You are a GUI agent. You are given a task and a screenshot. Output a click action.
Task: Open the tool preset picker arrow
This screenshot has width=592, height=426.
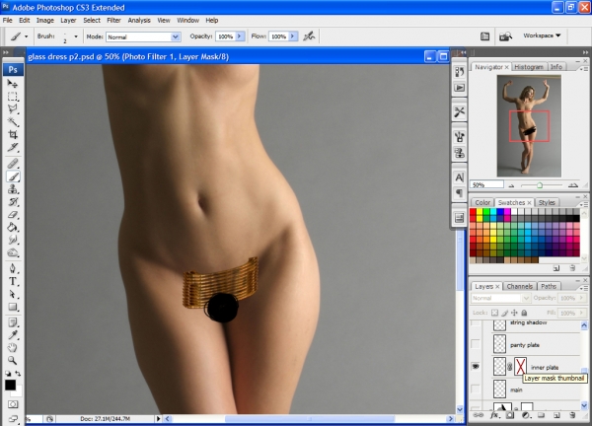click(x=26, y=36)
